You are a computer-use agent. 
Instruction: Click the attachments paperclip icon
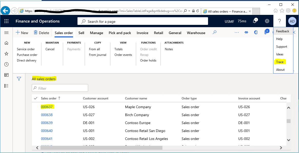pyautogui.click(x=266, y=33)
